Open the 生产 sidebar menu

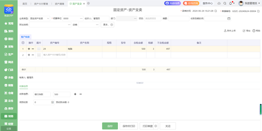pos(9,54)
